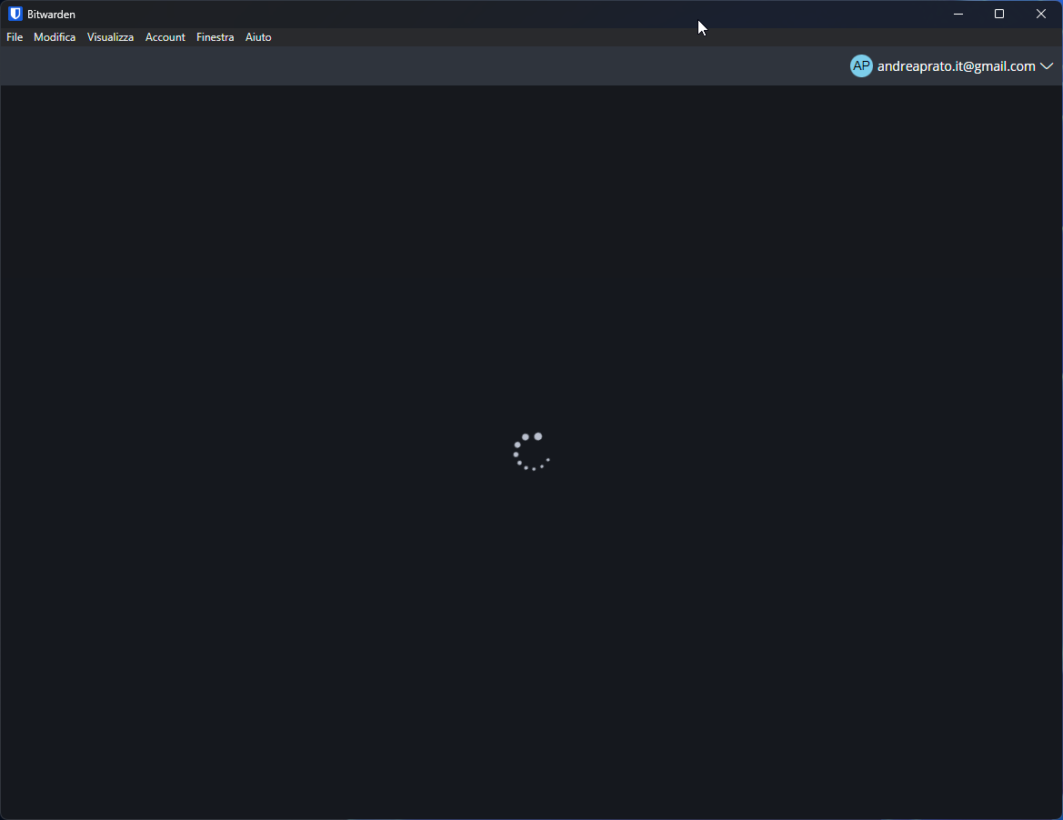Open the Account menu
The height and width of the screenshot is (820, 1063).
[x=165, y=36]
